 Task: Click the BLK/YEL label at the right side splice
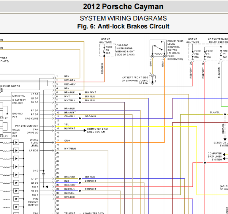pyautogui.click(x=215, y=112)
